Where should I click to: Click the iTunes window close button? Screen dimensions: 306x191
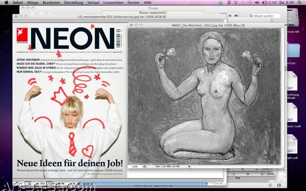click(x=23, y=8)
